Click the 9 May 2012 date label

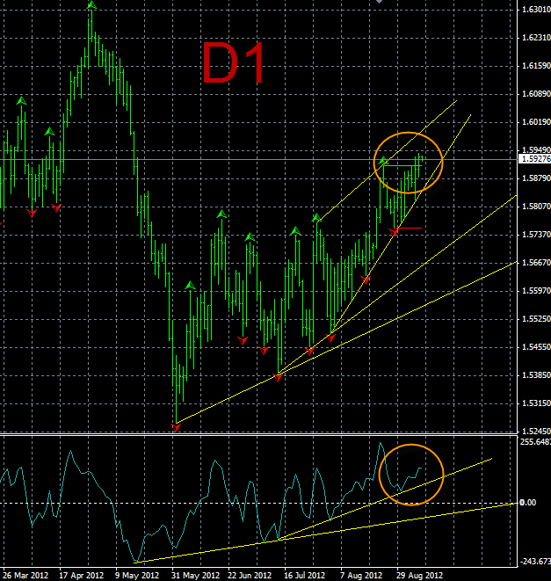pyautogui.click(x=137, y=576)
